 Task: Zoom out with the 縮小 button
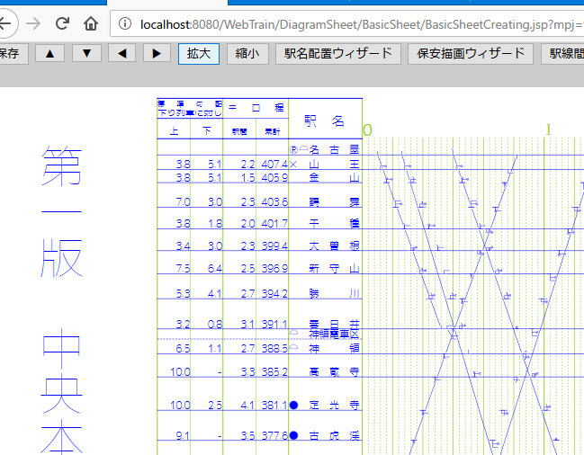click(x=247, y=54)
